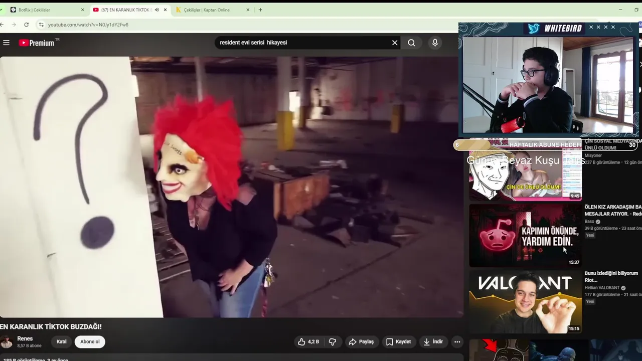Open ÖLEN KIZ ARKADAŞIM video title
642x361 pixels.
click(x=613, y=210)
